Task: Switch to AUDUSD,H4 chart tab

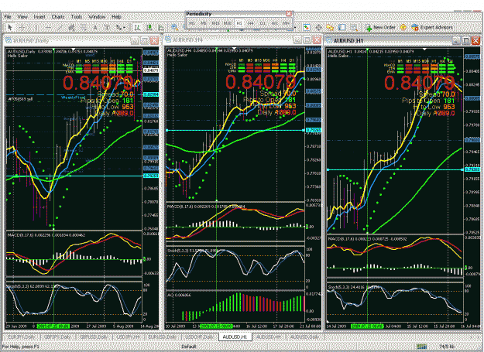Action: coord(269,337)
